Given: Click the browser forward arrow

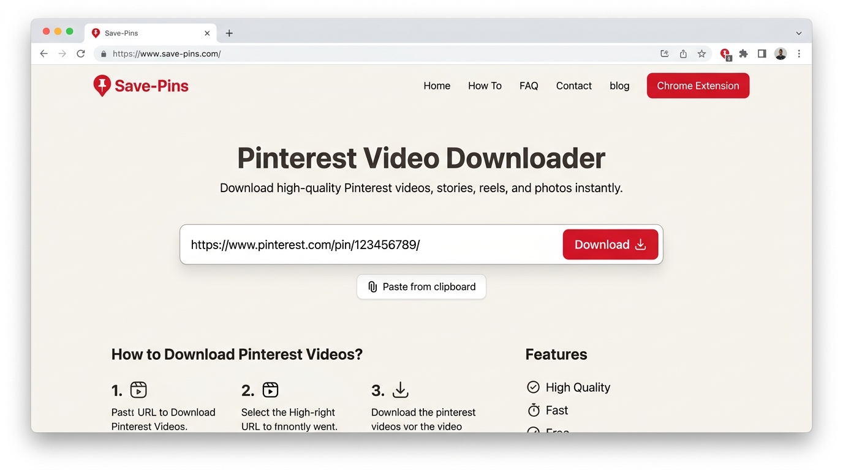Looking at the screenshot, I should tap(62, 54).
